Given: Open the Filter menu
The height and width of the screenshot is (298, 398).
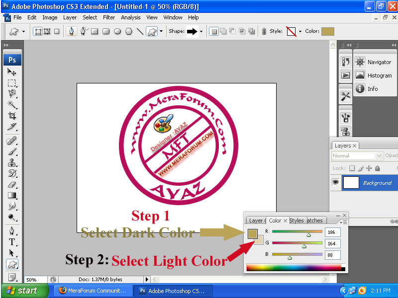Looking at the screenshot, I should (x=109, y=17).
